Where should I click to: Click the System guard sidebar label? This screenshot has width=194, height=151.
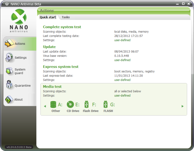point(20,71)
